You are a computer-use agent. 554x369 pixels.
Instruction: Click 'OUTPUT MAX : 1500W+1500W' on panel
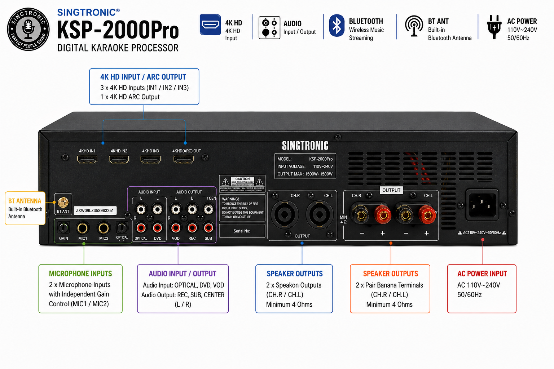click(305, 174)
